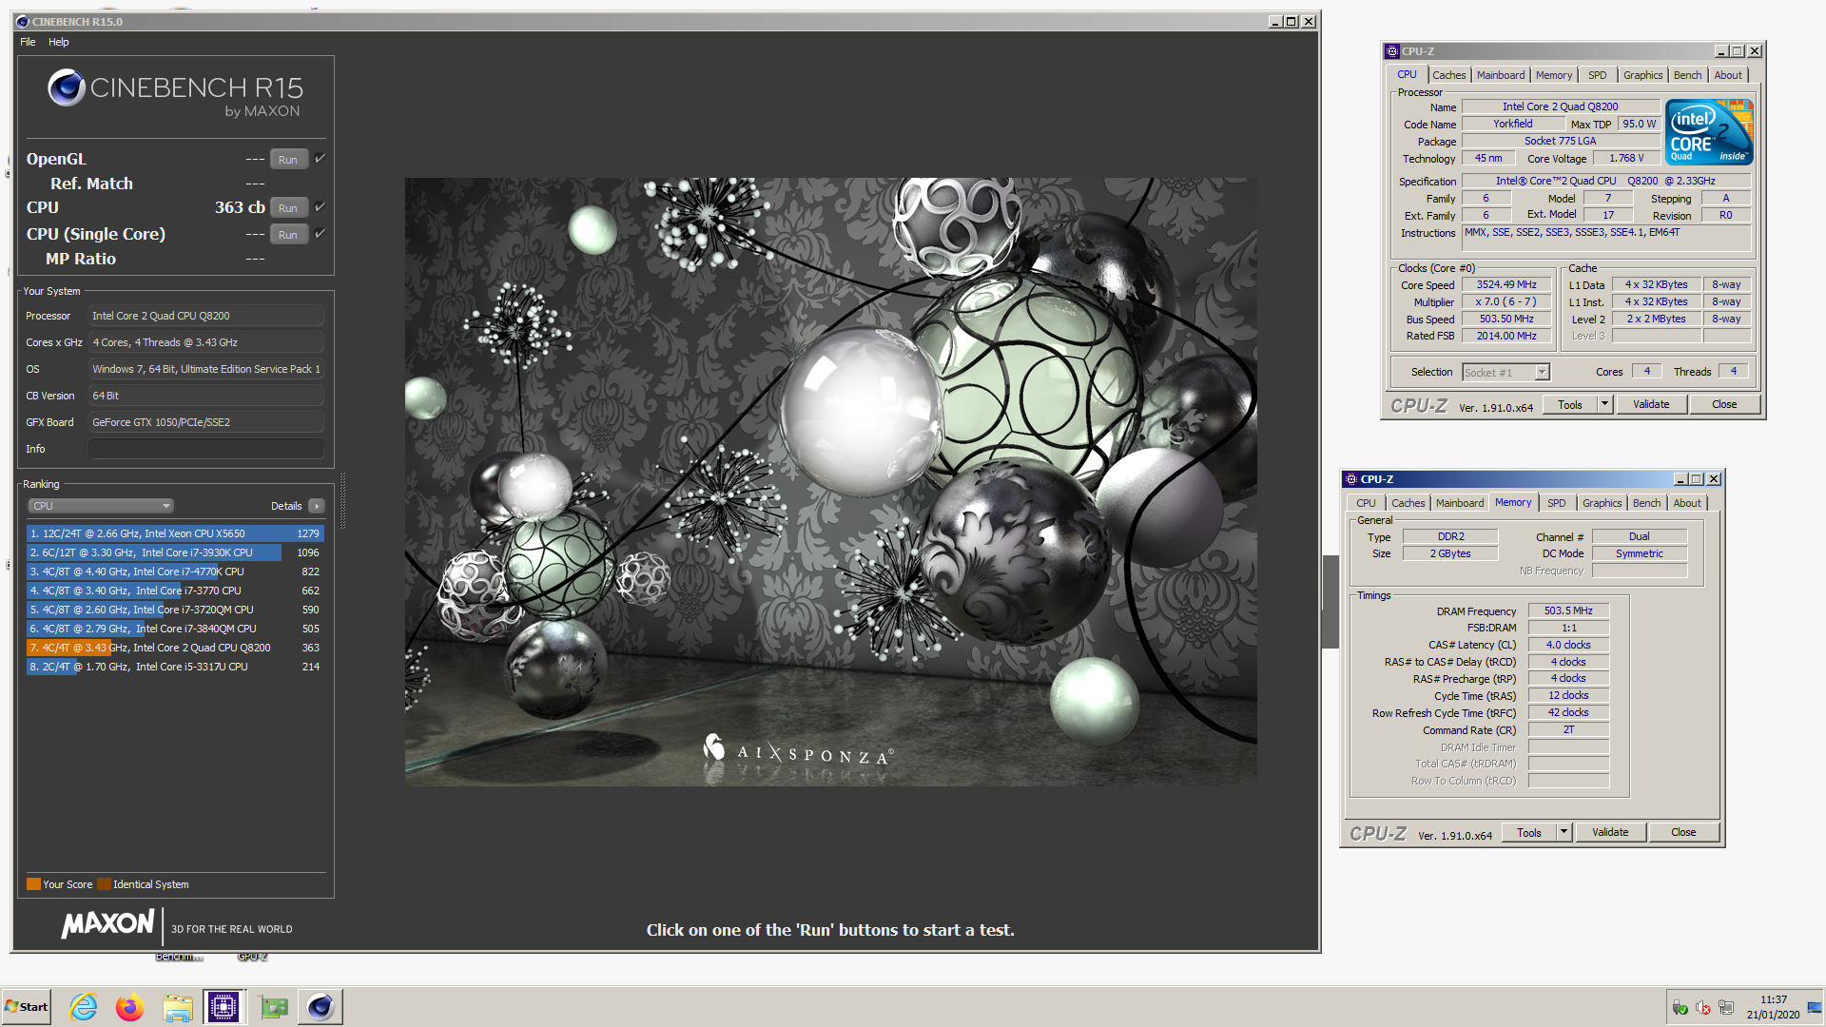
Task: Toggle the CPU (Single Core) test checkbox
Action: pos(320,233)
